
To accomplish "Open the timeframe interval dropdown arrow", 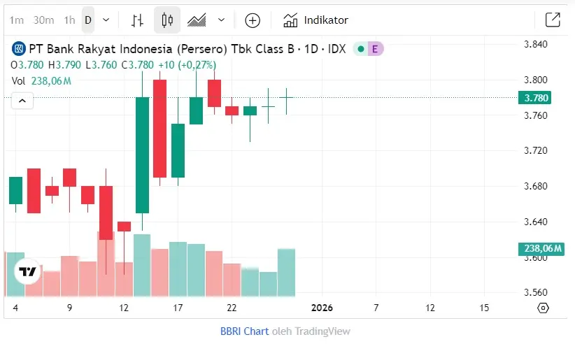I will coord(106,20).
